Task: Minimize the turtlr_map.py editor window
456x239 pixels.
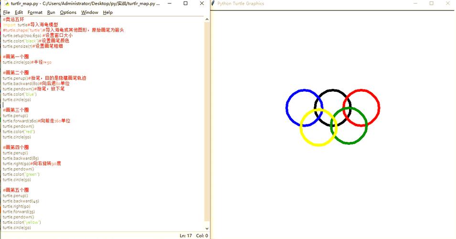Action: pos(170,3)
